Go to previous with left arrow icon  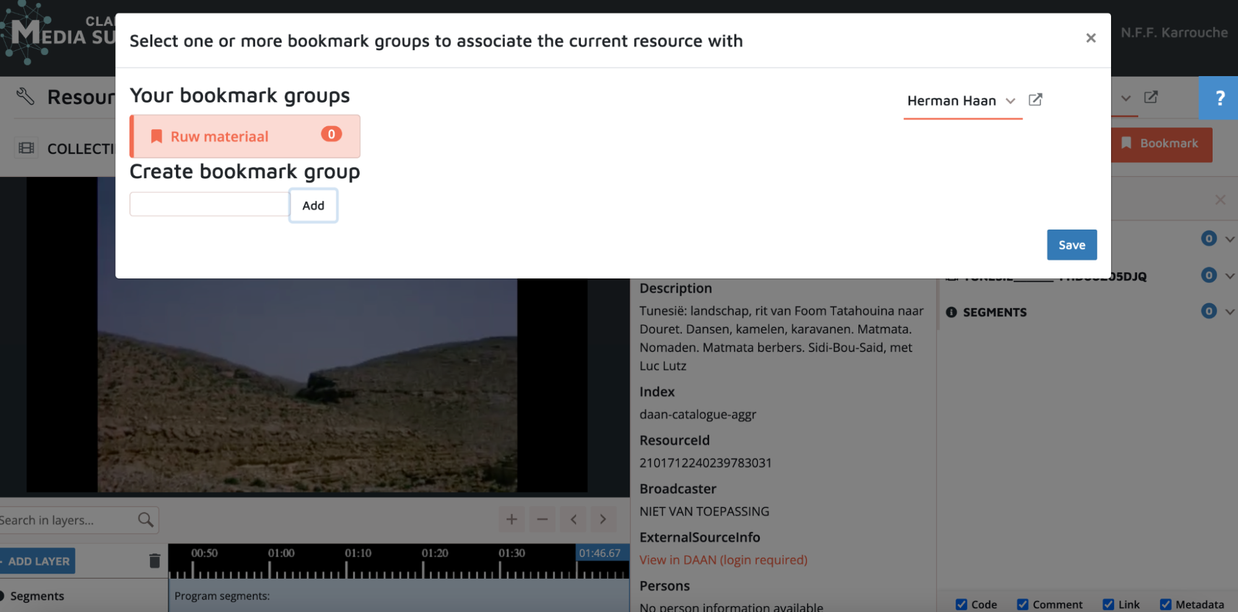point(573,519)
